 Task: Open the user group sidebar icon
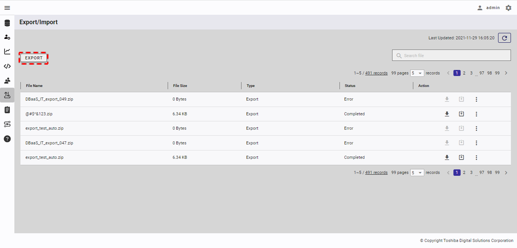click(7, 81)
